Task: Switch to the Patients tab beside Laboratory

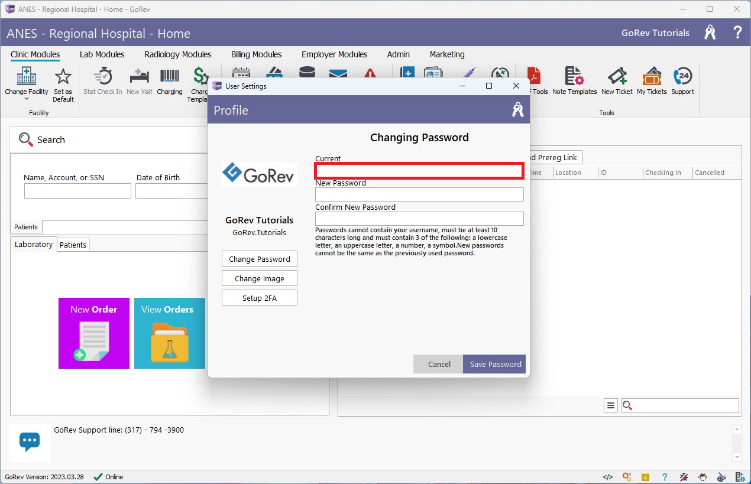Action: point(73,245)
